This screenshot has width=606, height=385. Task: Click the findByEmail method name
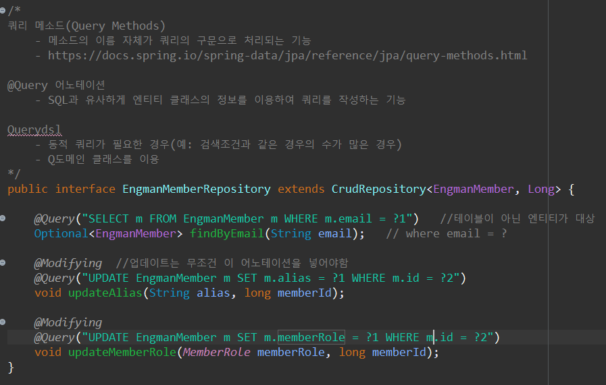pyautogui.click(x=227, y=233)
